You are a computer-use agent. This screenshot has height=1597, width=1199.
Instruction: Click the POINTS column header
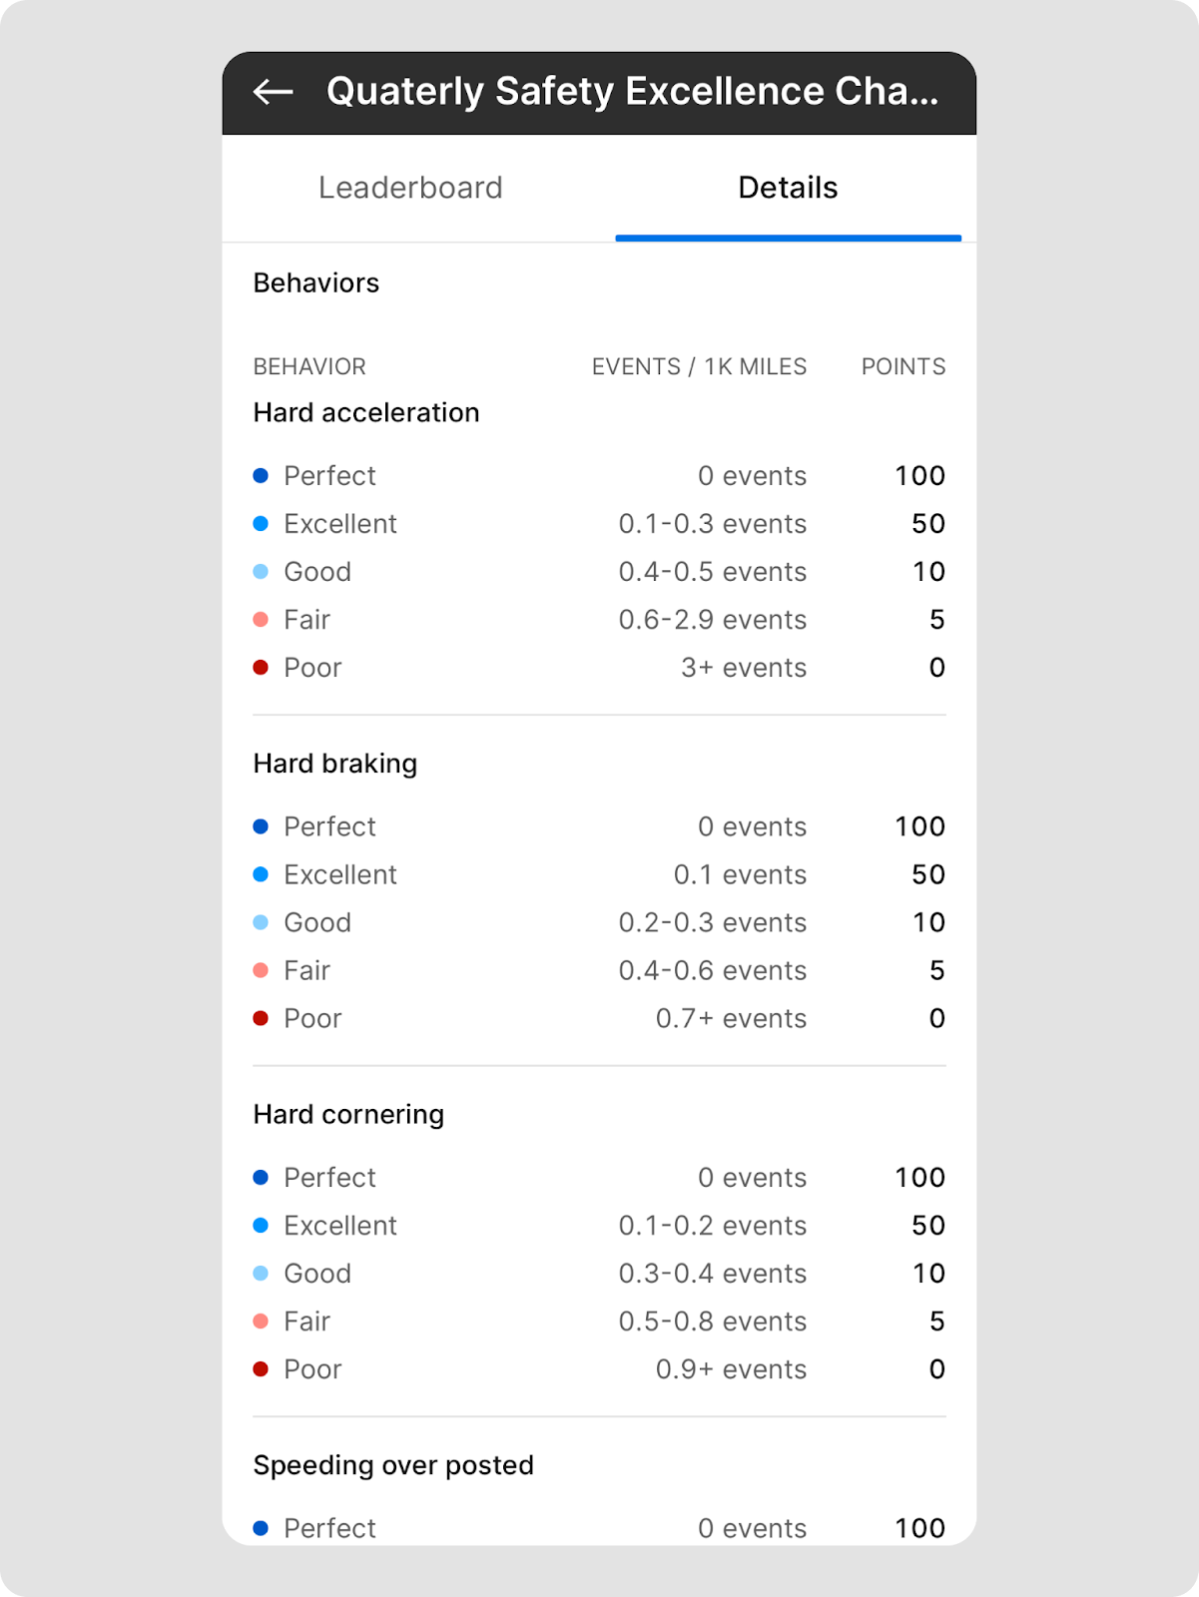coord(903,367)
